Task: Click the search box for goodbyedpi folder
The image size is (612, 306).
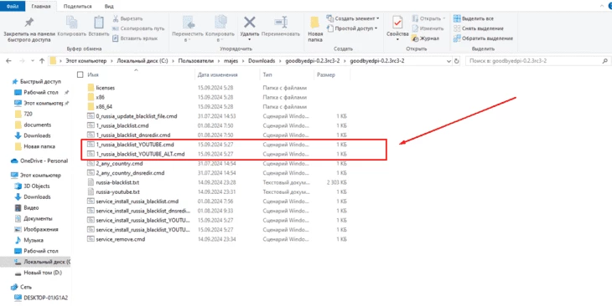Action: (538, 61)
